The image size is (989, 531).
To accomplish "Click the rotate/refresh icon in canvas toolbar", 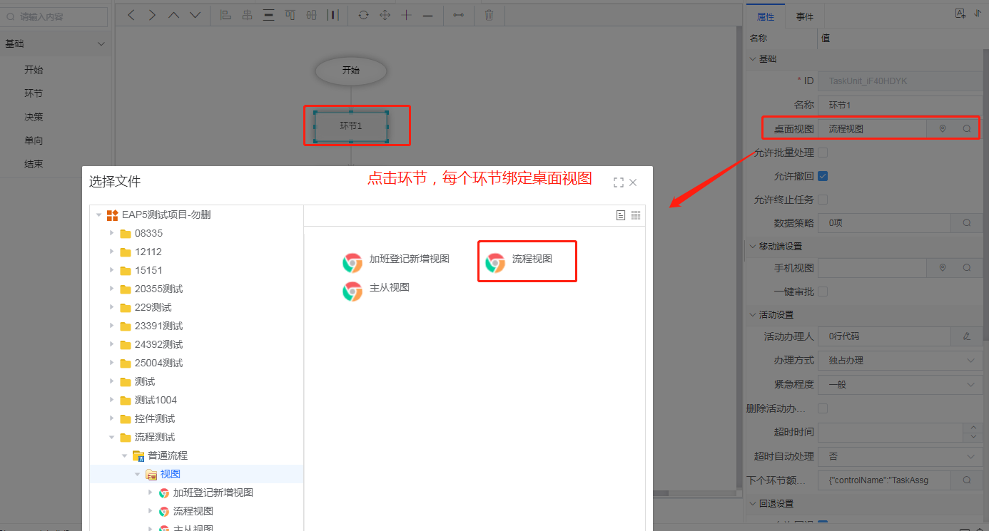I will click(x=363, y=15).
